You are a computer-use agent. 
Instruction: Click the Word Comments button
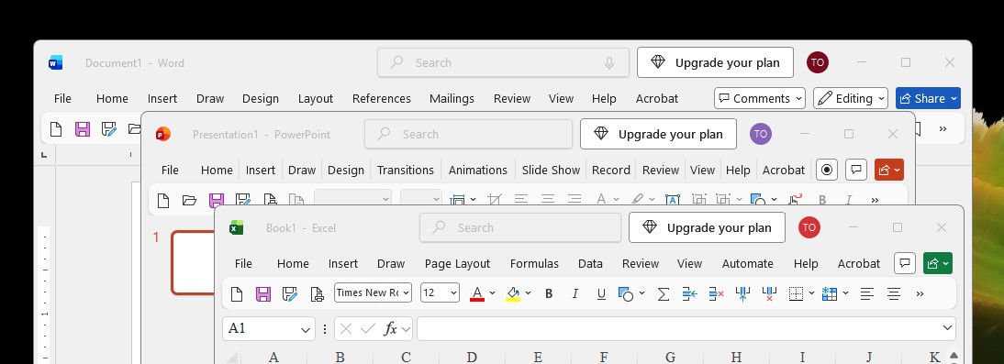(x=760, y=98)
